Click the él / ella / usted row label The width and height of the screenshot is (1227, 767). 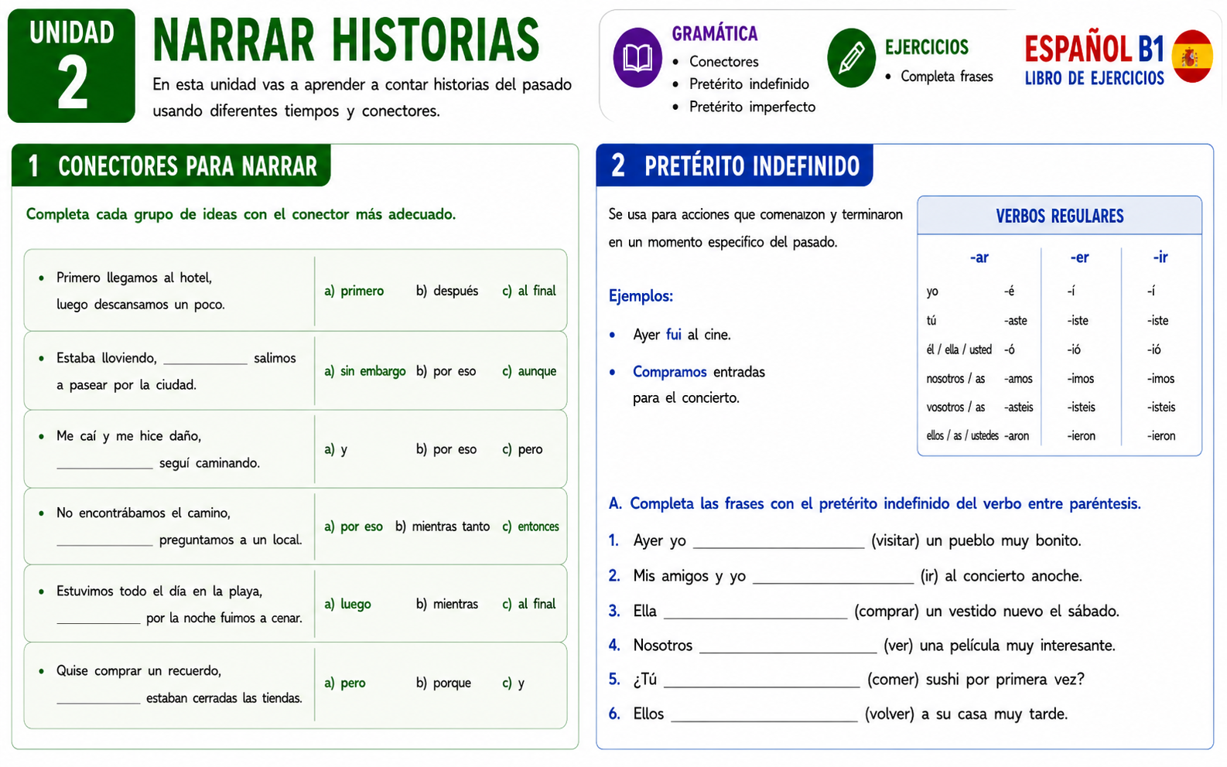tap(959, 349)
